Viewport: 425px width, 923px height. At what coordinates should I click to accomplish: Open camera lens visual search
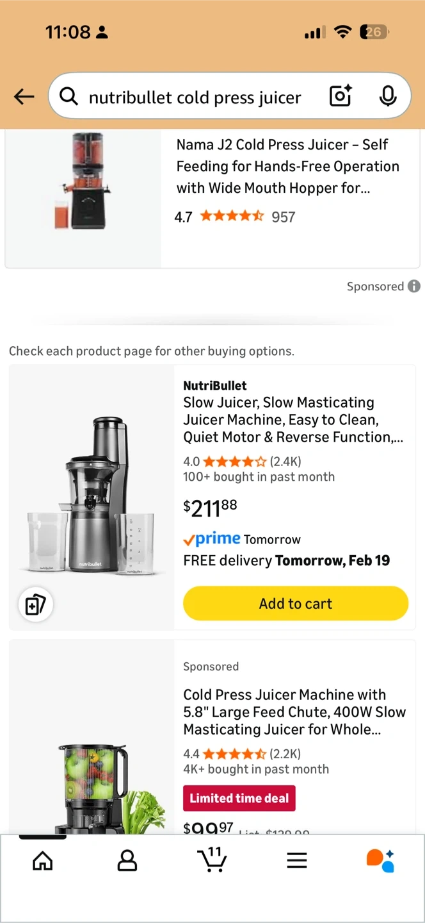(341, 96)
